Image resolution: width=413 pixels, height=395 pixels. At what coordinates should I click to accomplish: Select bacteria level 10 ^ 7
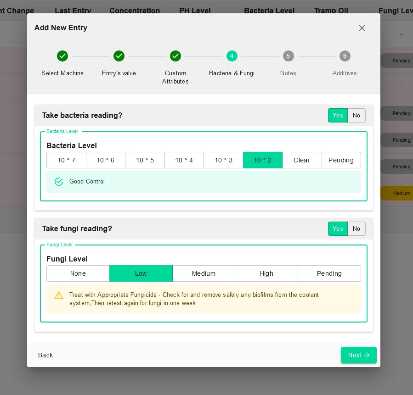pyautogui.click(x=66, y=160)
